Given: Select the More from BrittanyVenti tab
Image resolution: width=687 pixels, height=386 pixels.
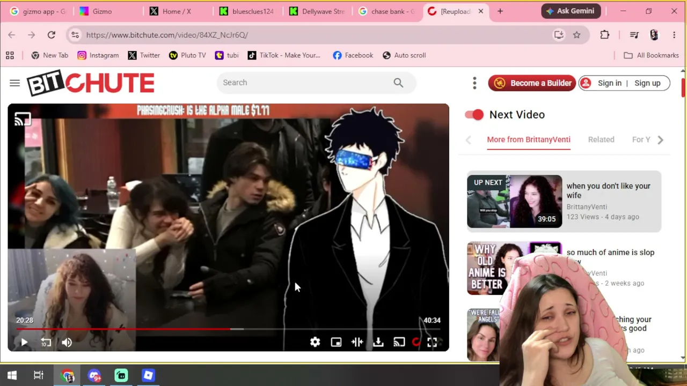Looking at the screenshot, I should (x=529, y=139).
